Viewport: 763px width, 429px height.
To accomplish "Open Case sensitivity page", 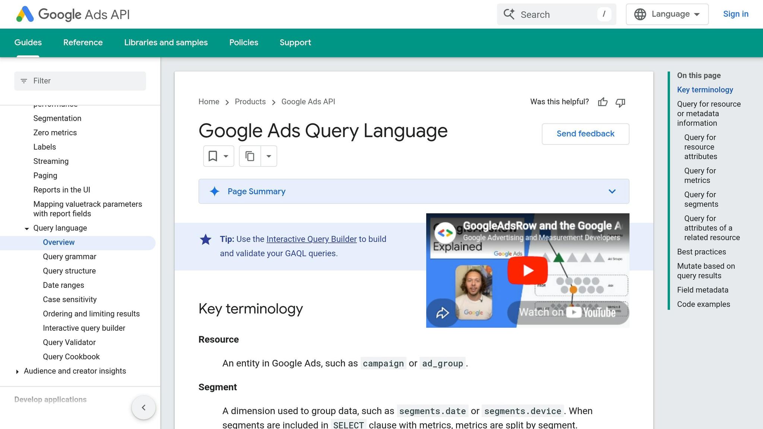I will coord(70,299).
